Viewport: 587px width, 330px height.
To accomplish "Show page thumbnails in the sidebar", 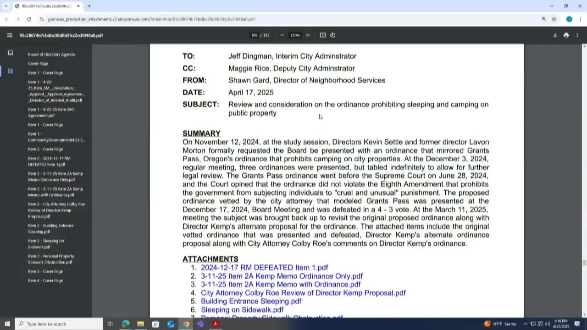I will pos(11,53).
